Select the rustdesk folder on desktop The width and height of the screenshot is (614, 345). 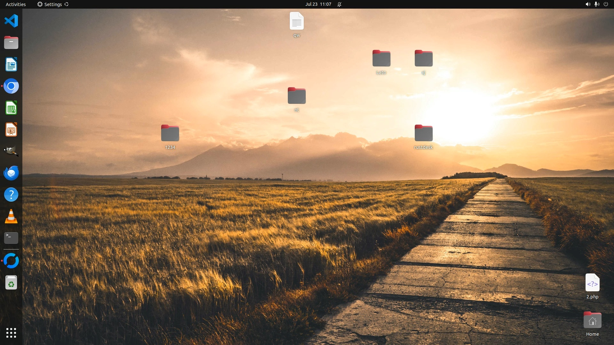423,134
